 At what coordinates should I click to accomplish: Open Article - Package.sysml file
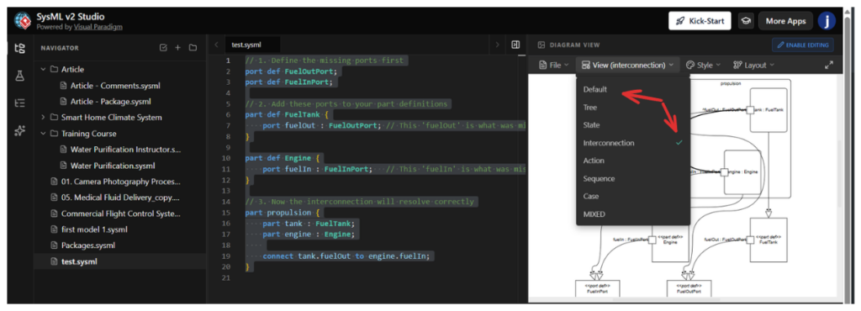tap(110, 102)
